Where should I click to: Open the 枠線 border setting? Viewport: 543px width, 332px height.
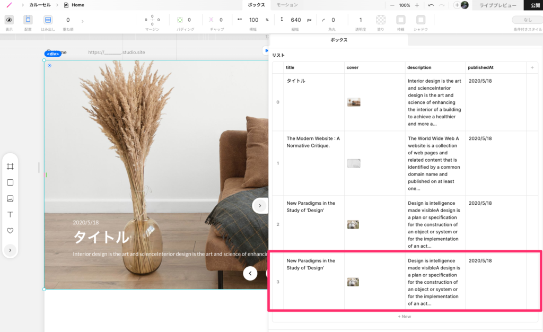[x=401, y=20]
